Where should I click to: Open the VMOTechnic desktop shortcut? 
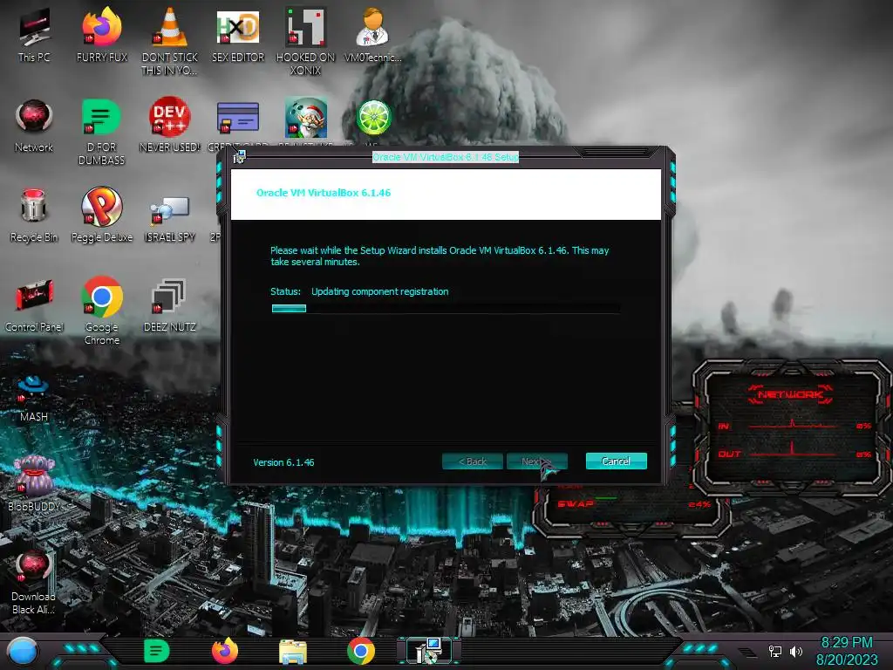pos(373,35)
